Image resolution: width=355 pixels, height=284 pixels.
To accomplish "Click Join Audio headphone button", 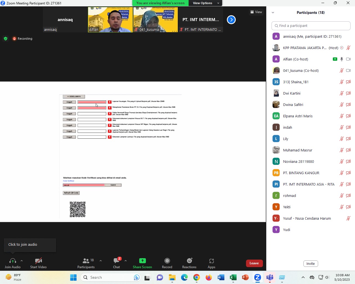I will tap(12, 261).
